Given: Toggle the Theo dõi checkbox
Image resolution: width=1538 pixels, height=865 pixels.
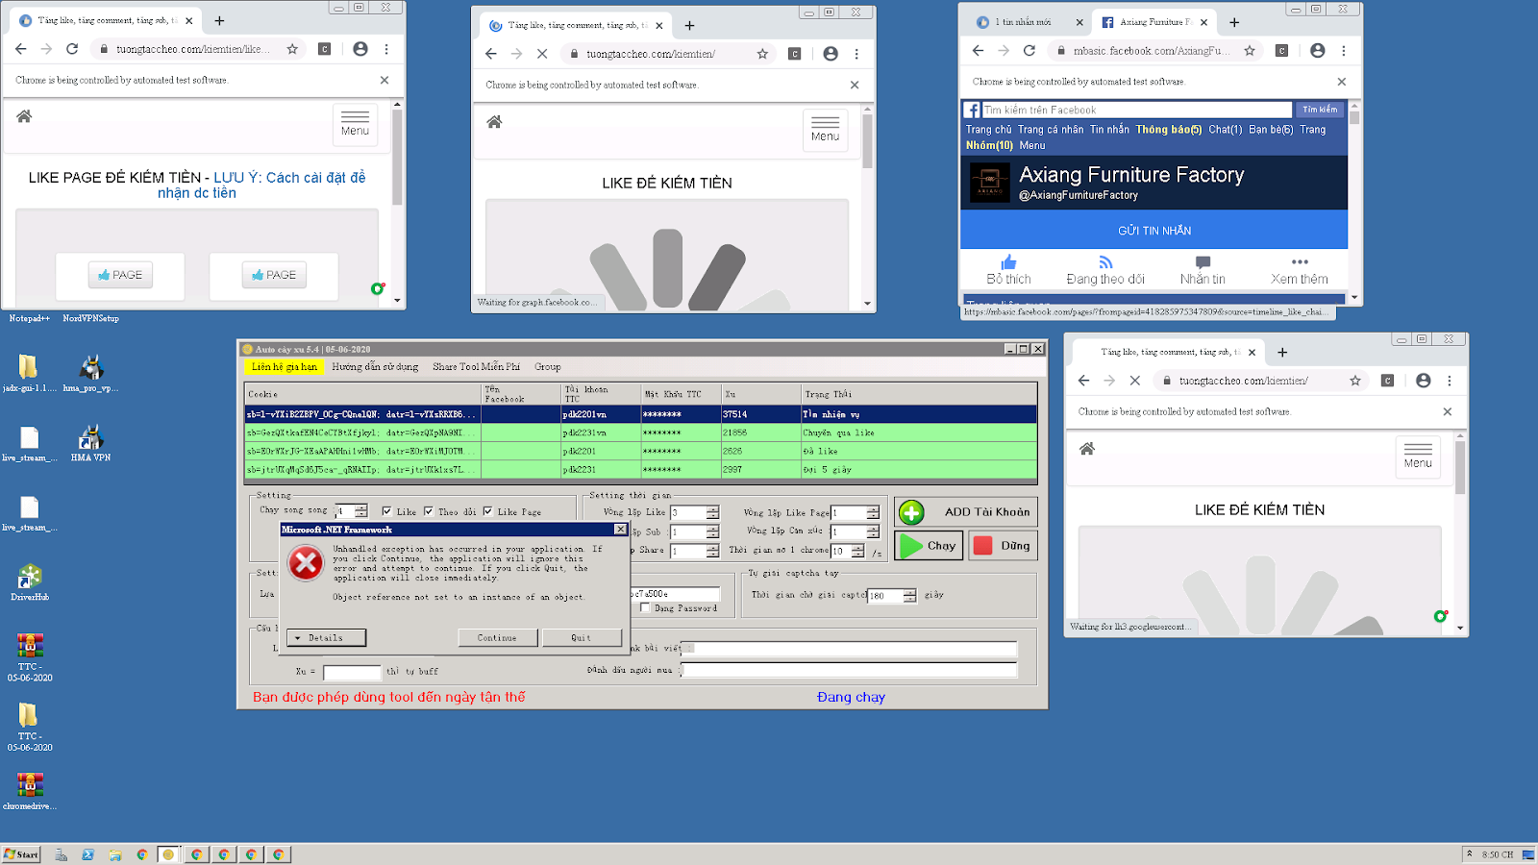Looking at the screenshot, I should pyautogui.click(x=429, y=512).
